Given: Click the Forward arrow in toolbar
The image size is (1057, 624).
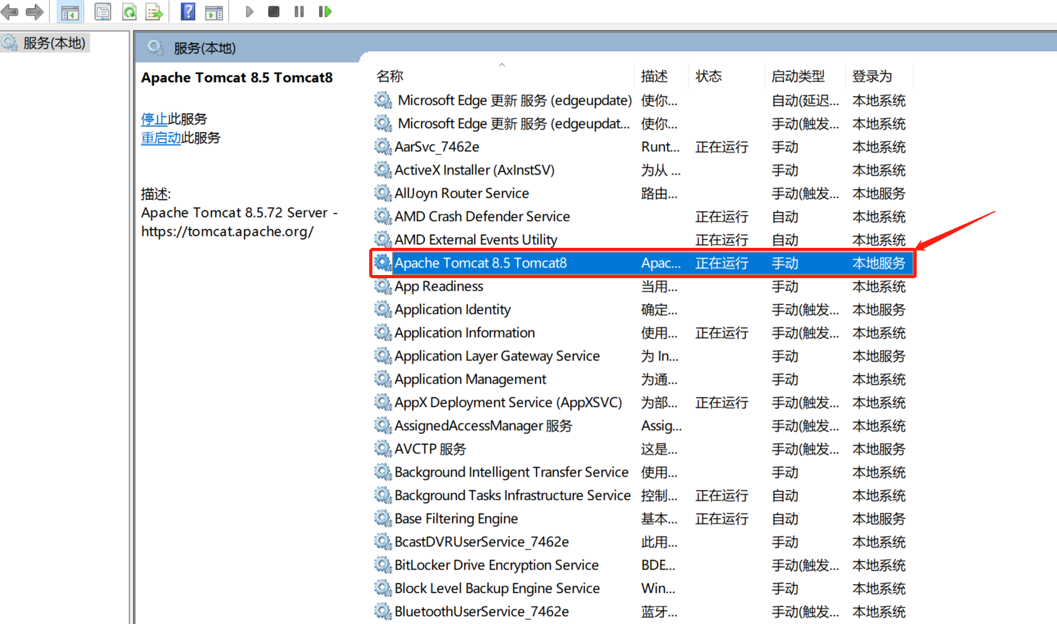Looking at the screenshot, I should tap(34, 11).
